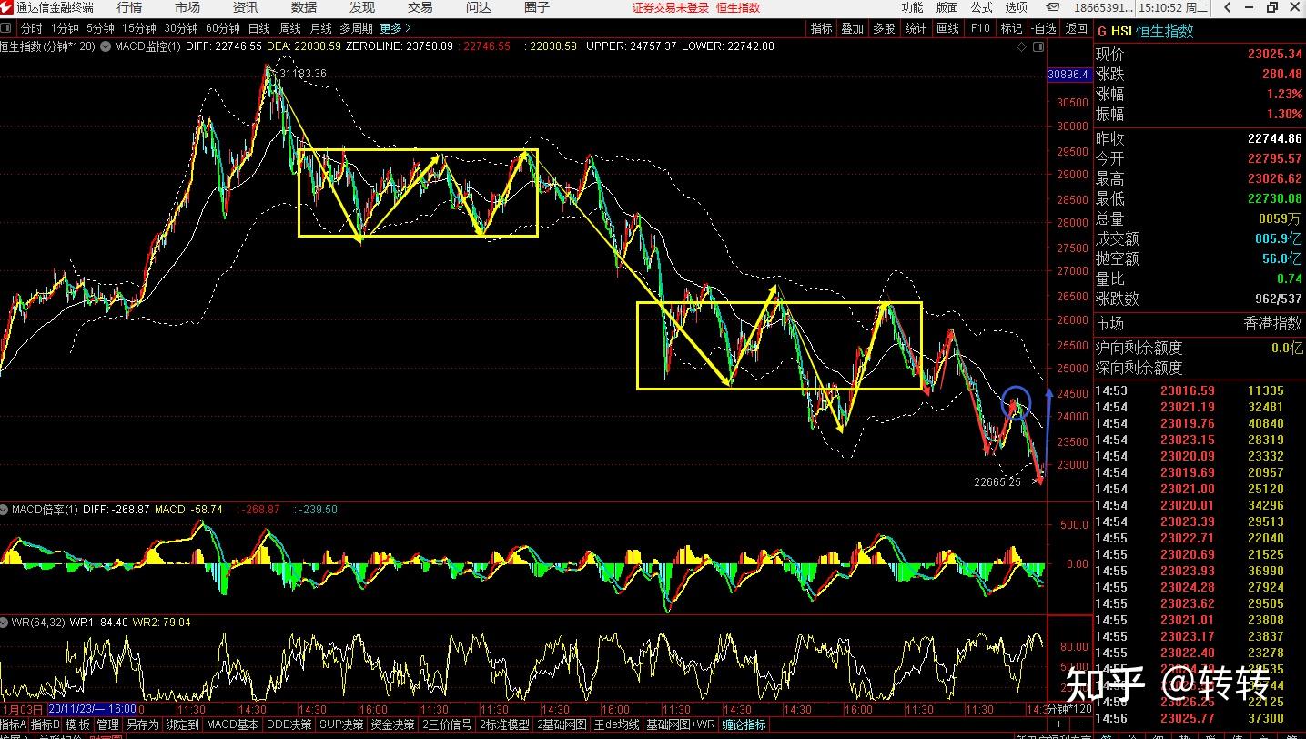1306x739 pixels.
Task: Select the 缠论指标 indicator tab
Action: [x=744, y=724]
